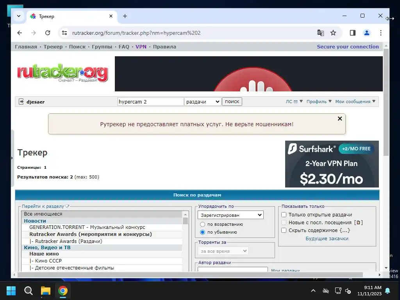Select Кино СССР category
The width and height of the screenshot is (400, 300).
tap(102, 261)
